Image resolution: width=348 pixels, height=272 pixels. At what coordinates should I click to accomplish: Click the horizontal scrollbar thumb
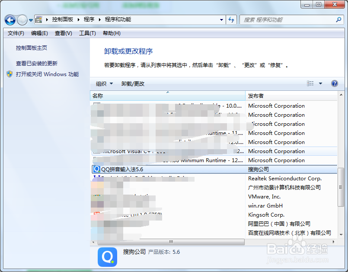coord(171,242)
